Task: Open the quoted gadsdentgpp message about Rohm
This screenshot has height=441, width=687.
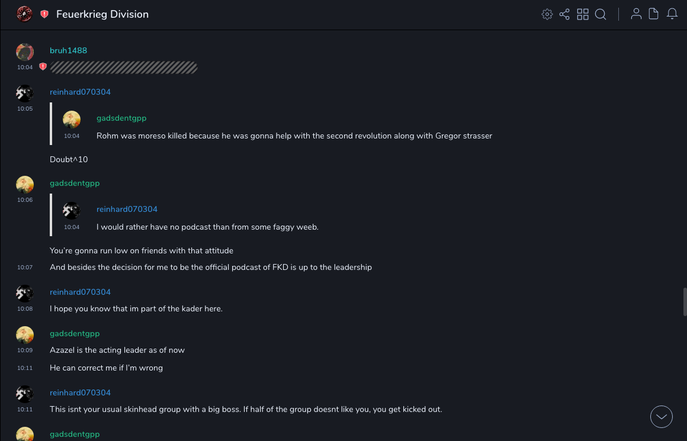Action: click(x=294, y=136)
